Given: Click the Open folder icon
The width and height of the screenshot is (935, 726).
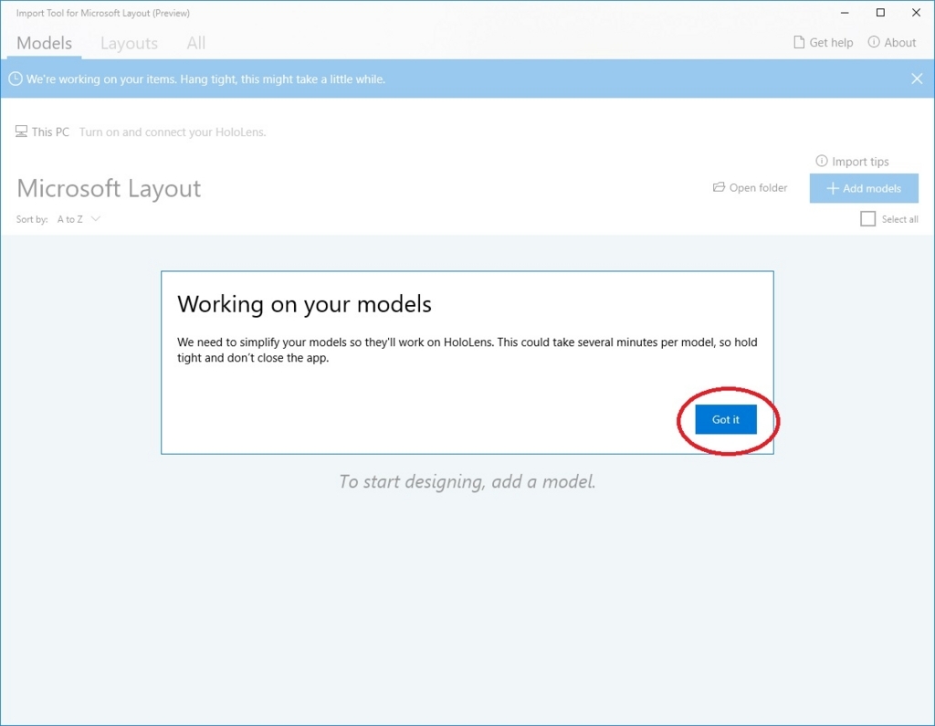Looking at the screenshot, I should (720, 187).
